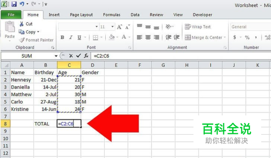This screenshot has height=158, width=271.
Task: Switch to the Insert tab
Action: point(54,15)
